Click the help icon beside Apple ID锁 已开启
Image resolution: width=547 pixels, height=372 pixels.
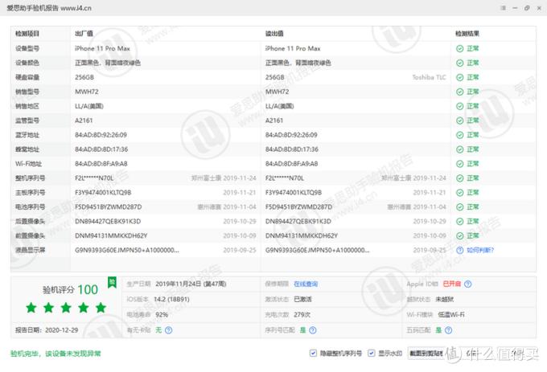tap(468, 284)
